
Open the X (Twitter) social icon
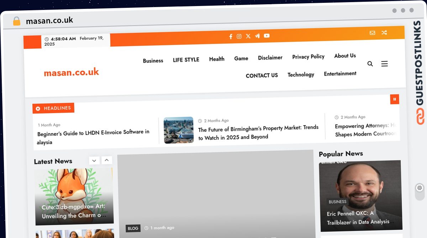tap(248, 36)
